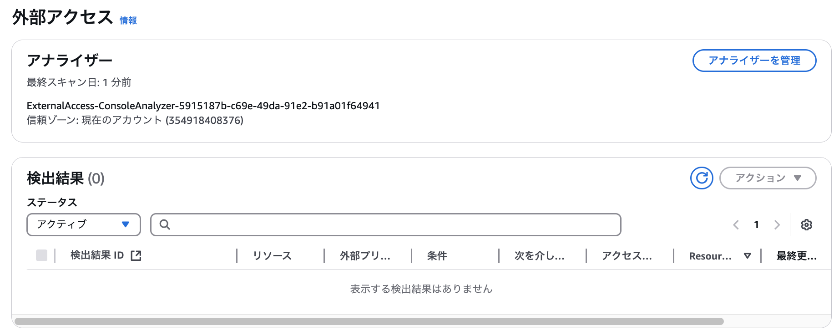This screenshot has height=336, width=839.
Task: Expand the アクティブ status dropdown
Action: coord(84,224)
